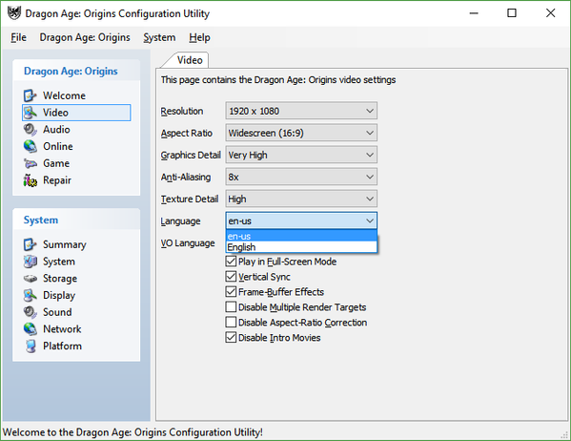Image resolution: width=571 pixels, height=441 pixels.
Task: Choose English from the Language list
Action: [x=301, y=247]
